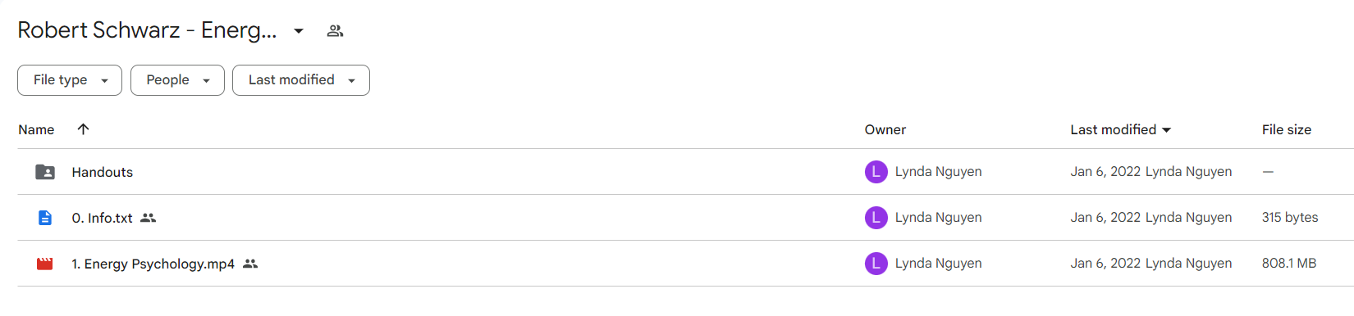Image resolution: width=1354 pixels, height=316 pixels.
Task: Toggle sort direction arrow next to Name
Action: click(83, 129)
